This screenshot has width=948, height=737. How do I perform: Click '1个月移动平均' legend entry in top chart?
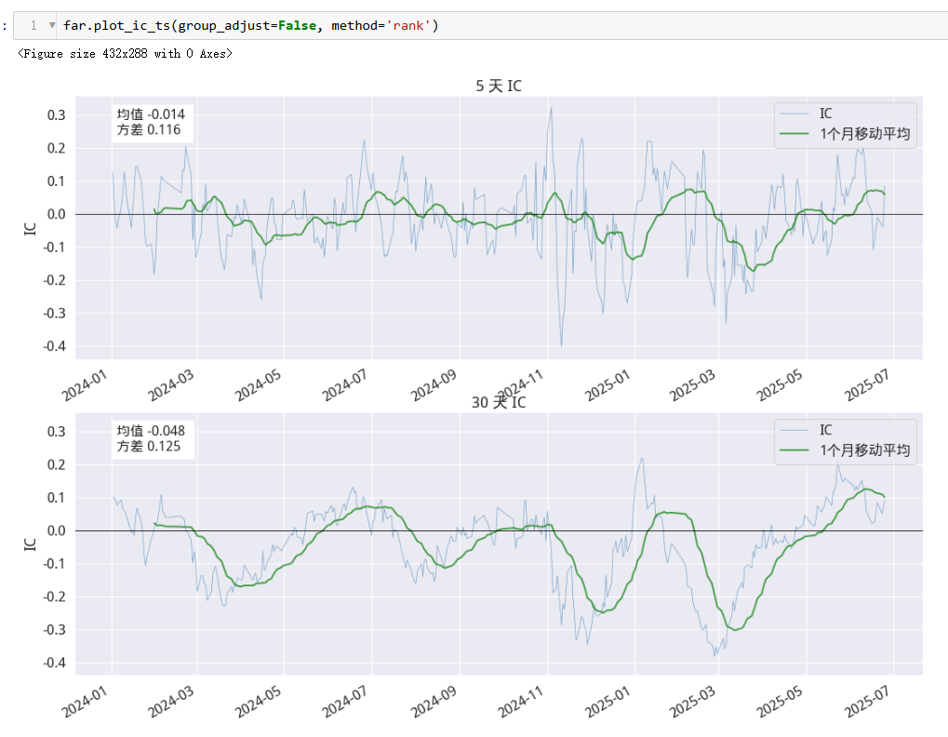tap(864, 134)
